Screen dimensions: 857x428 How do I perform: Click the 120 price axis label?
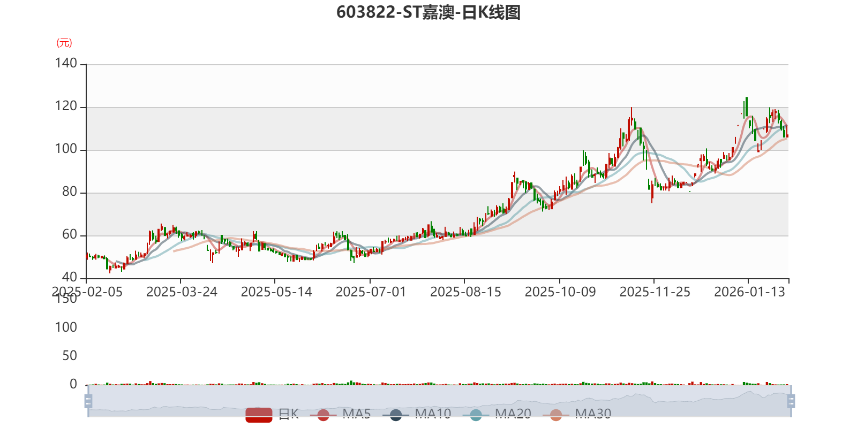pyautogui.click(x=66, y=106)
